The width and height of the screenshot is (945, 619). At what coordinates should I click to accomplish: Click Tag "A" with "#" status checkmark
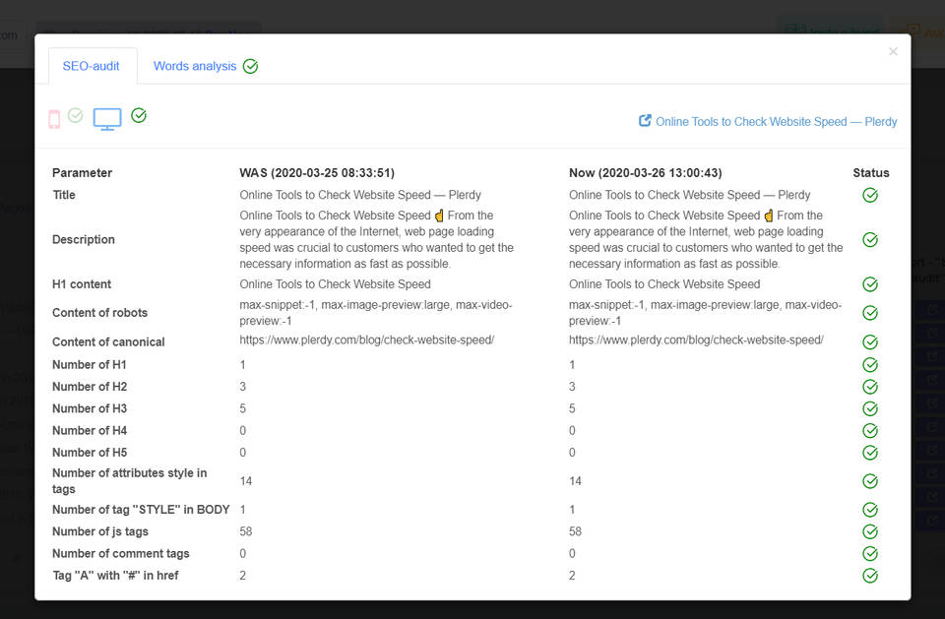pos(870,576)
